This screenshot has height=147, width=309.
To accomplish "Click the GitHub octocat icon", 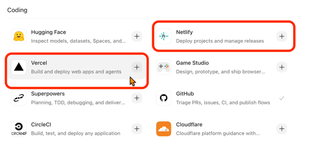I will [x=164, y=98].
